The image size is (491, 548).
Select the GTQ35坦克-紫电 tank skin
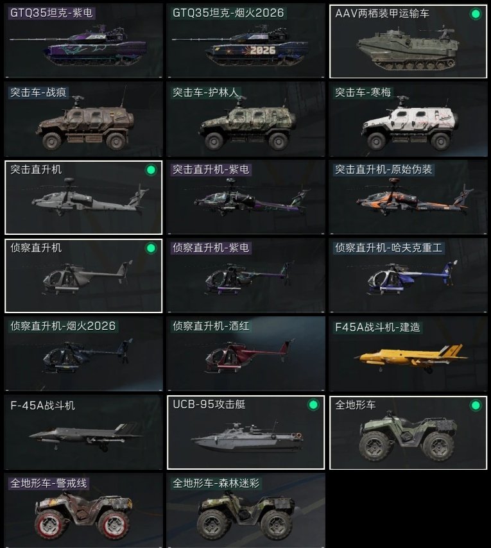point(83,41)
